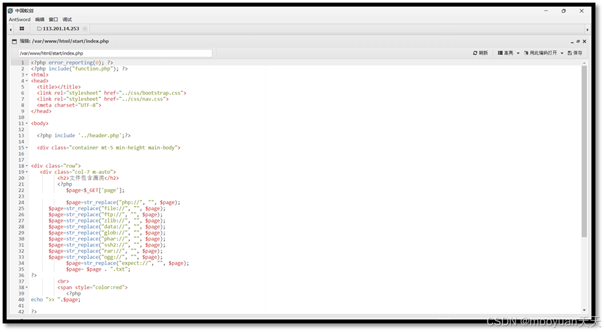Click the editor vertical scrollbar thumb
Viewport: 604px width, 332px height.
(x=584, y=151)
